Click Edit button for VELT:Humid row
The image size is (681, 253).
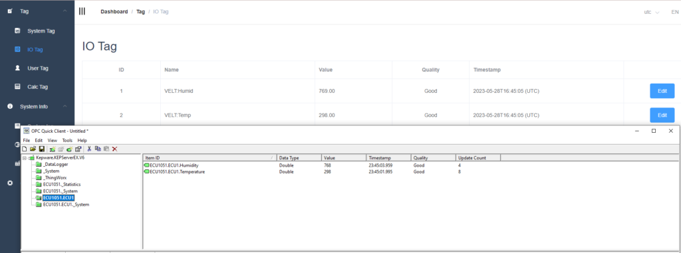click(662, 91)
